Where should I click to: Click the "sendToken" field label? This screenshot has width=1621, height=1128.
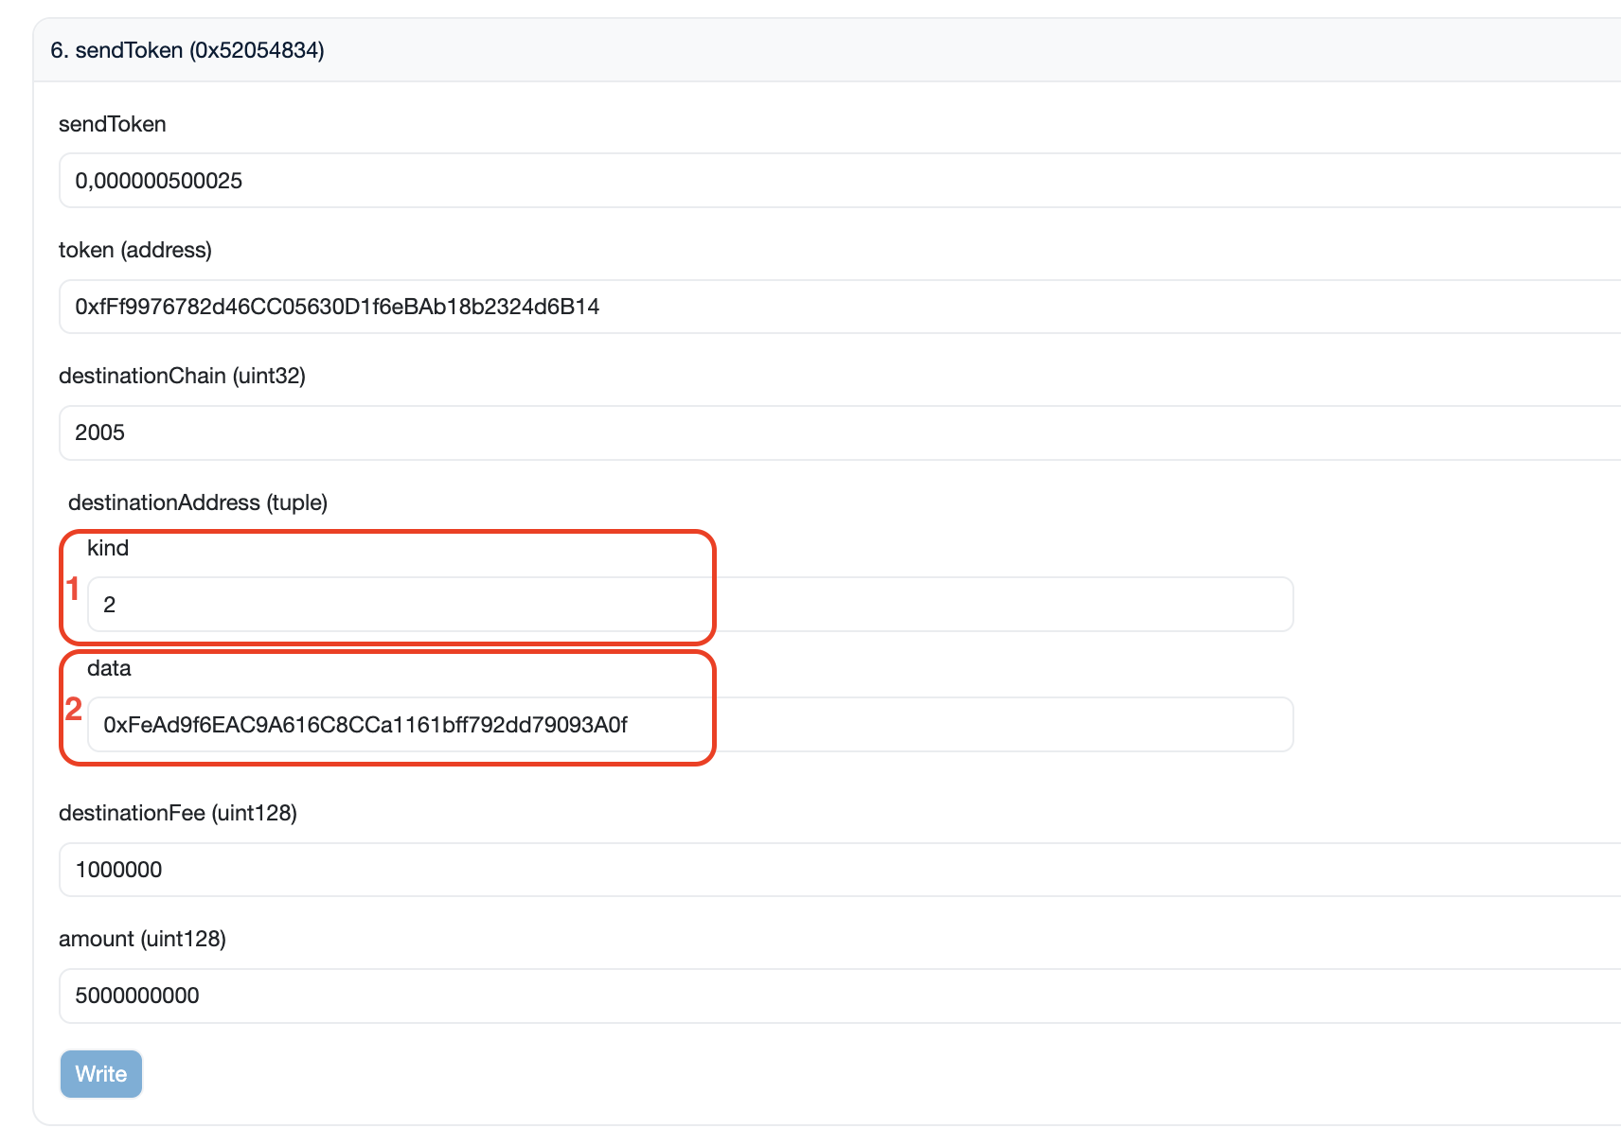tap(112, 124)
